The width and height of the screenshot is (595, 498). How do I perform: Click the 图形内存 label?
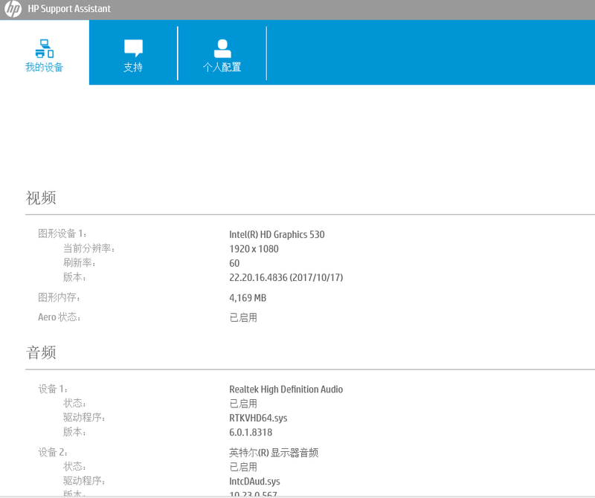point(59,297)
